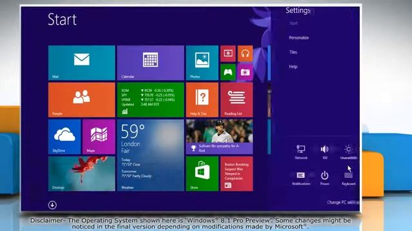
Task: Open the Reading List tile
Action: [x=236, y=100]
